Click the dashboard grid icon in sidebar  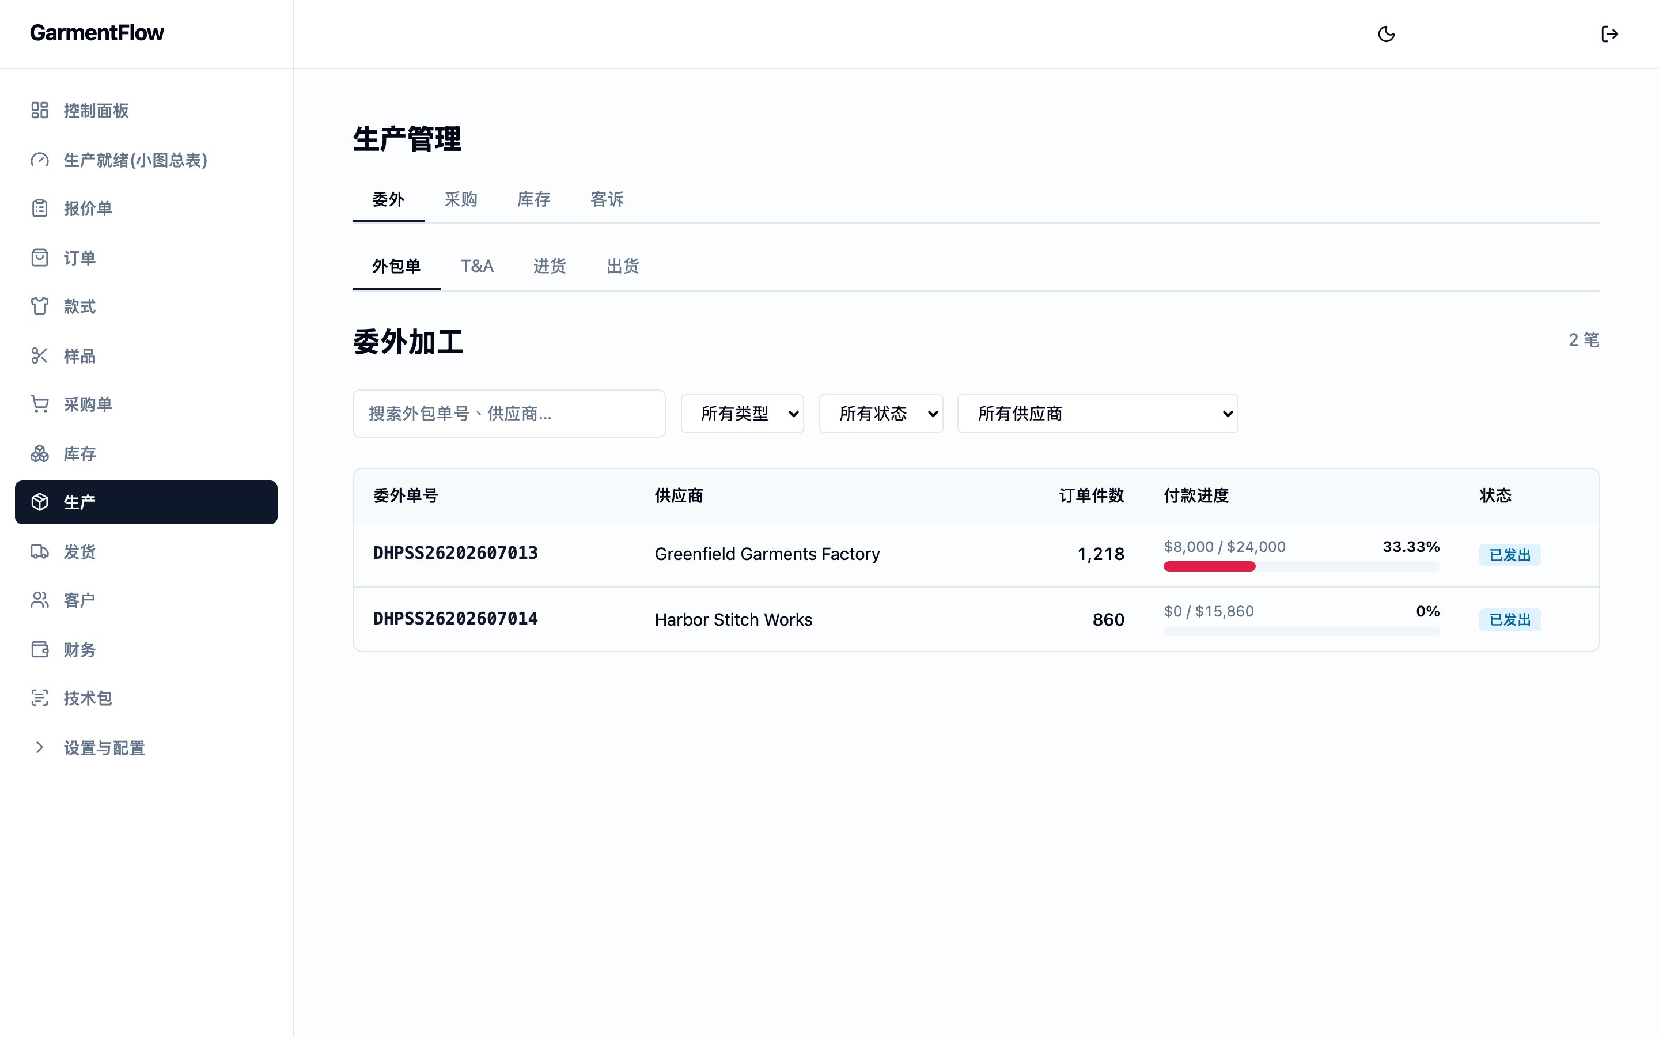[40, 111]
